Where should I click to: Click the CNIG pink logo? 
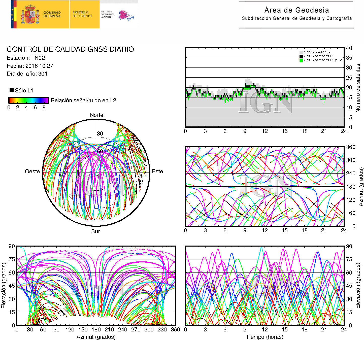pos(126,15)
